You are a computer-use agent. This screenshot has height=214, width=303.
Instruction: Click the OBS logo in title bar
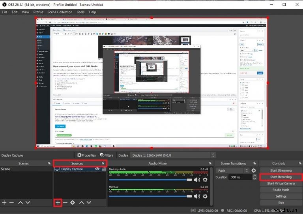pyautogui.click(x=4, y=4)
